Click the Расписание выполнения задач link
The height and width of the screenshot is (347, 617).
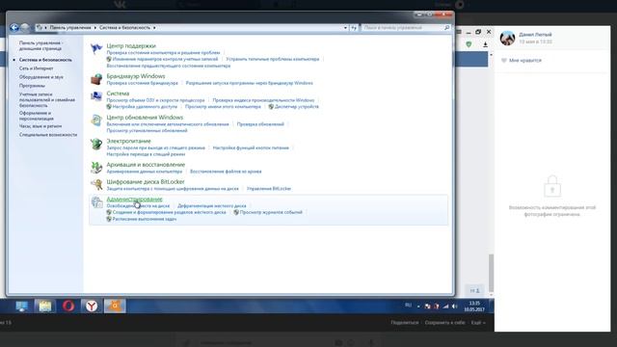pos(145,219)
